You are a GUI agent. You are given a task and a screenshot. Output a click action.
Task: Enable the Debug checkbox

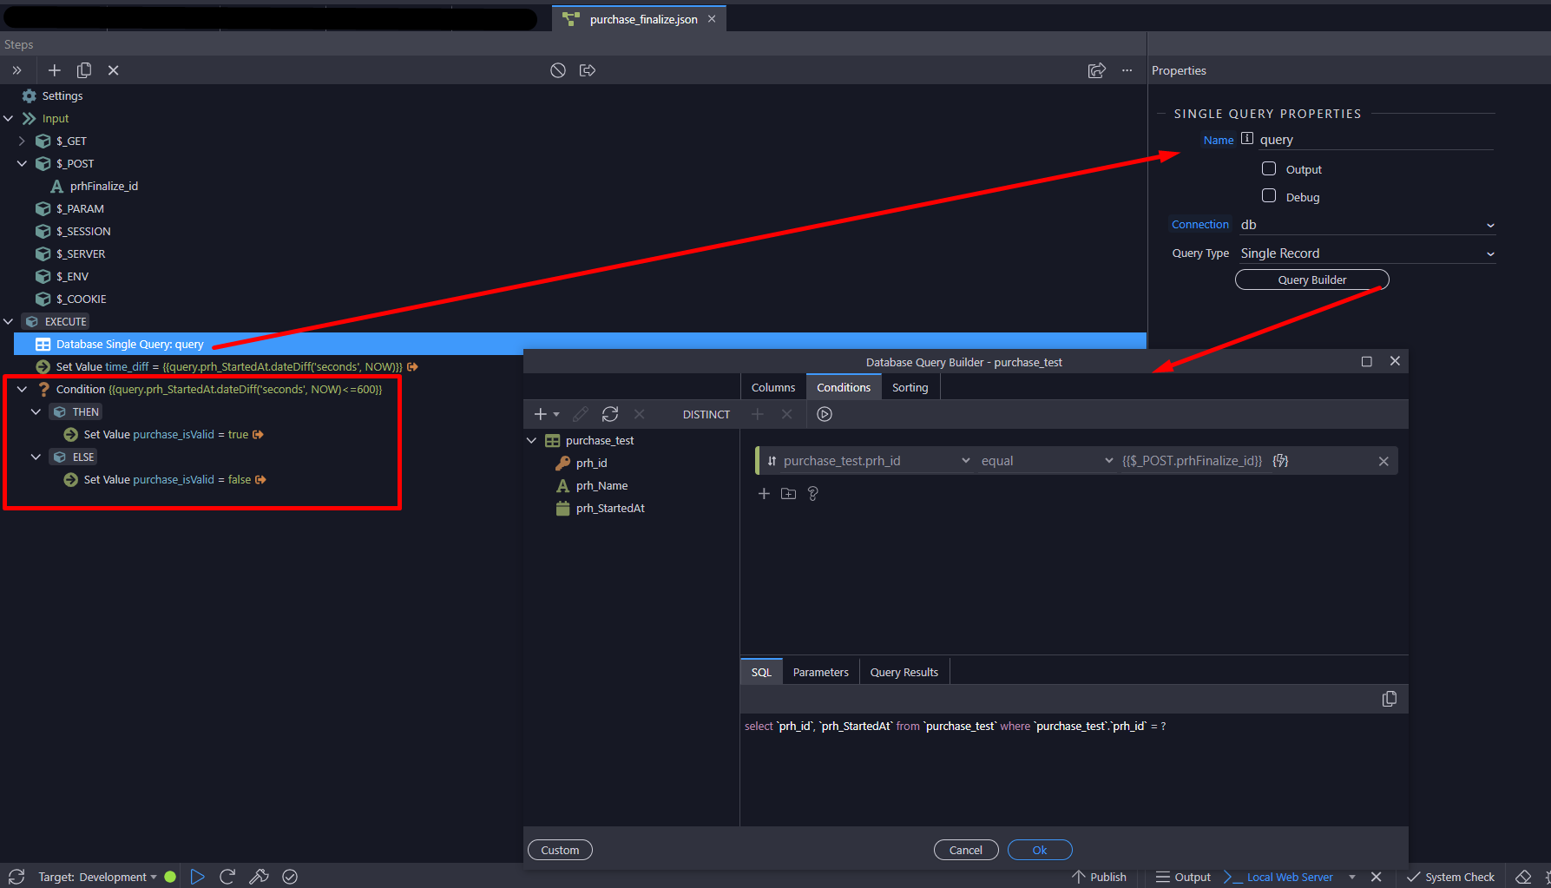[1269, 196]
